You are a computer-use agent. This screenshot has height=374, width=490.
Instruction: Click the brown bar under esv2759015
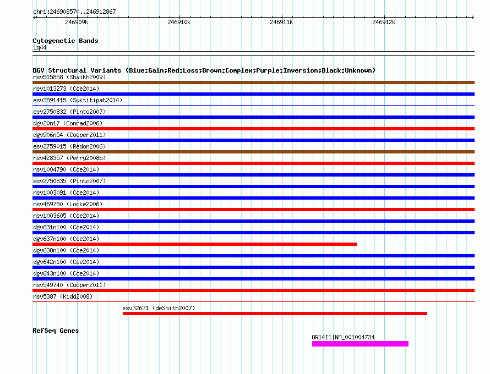coord(253,152)
